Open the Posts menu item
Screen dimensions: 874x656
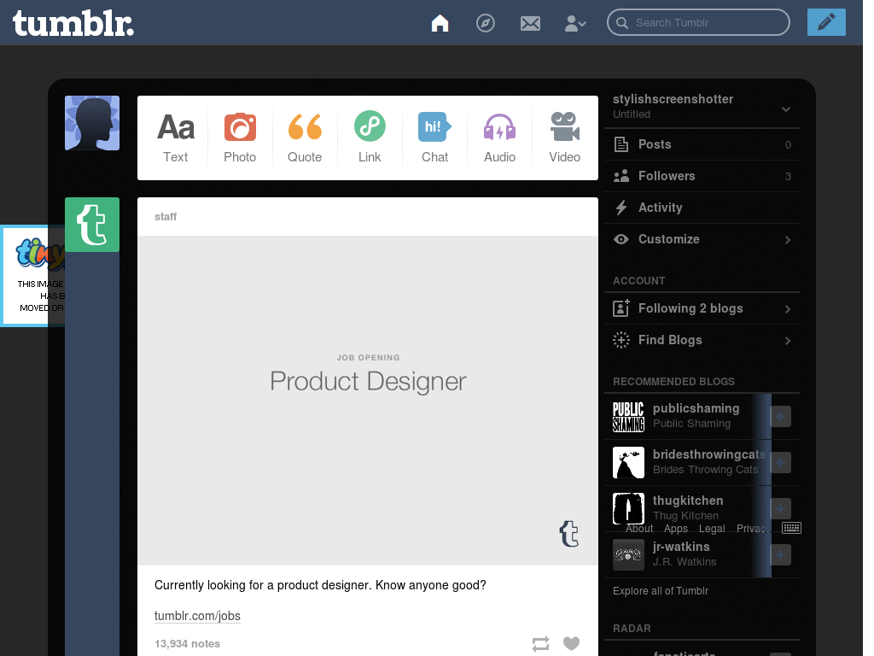702,144
